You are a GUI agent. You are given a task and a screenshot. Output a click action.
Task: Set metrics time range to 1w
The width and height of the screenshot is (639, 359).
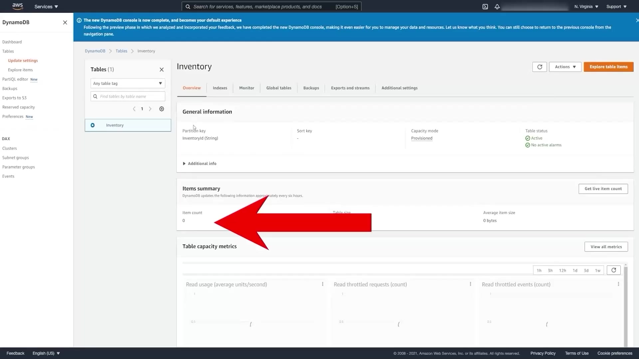point(598,271)
